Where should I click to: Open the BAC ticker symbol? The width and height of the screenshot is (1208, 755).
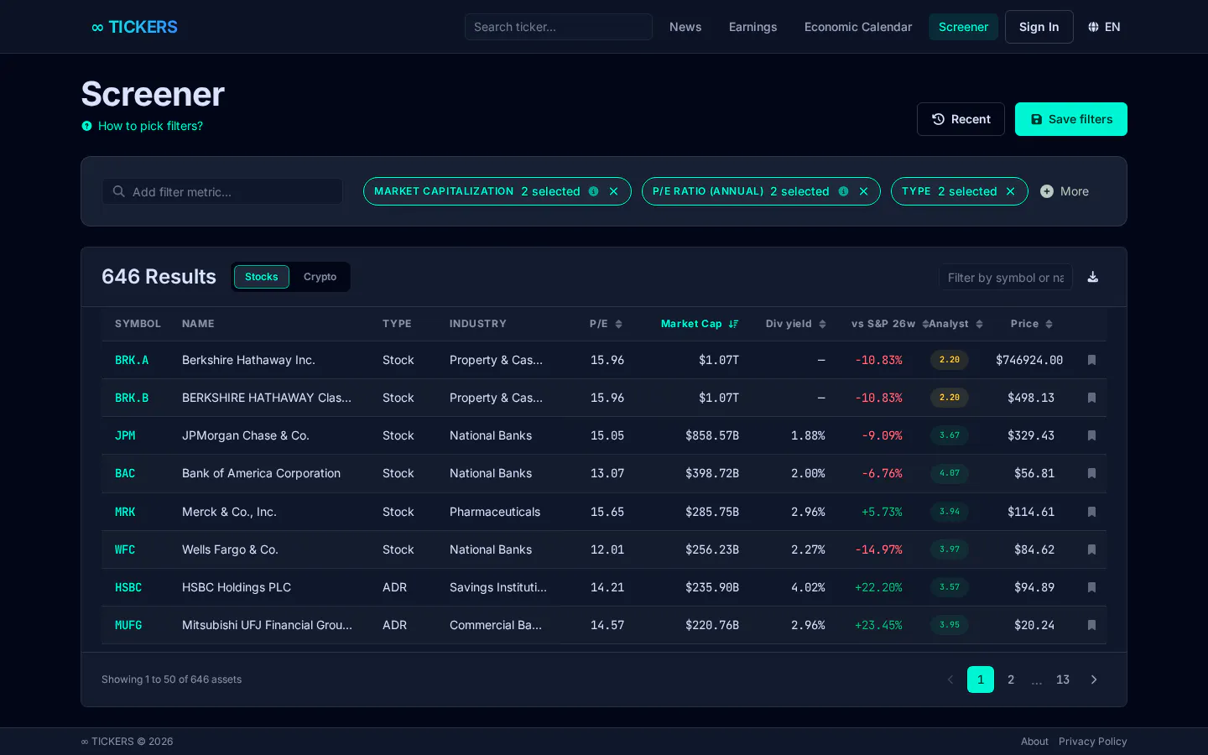(125, 473)
